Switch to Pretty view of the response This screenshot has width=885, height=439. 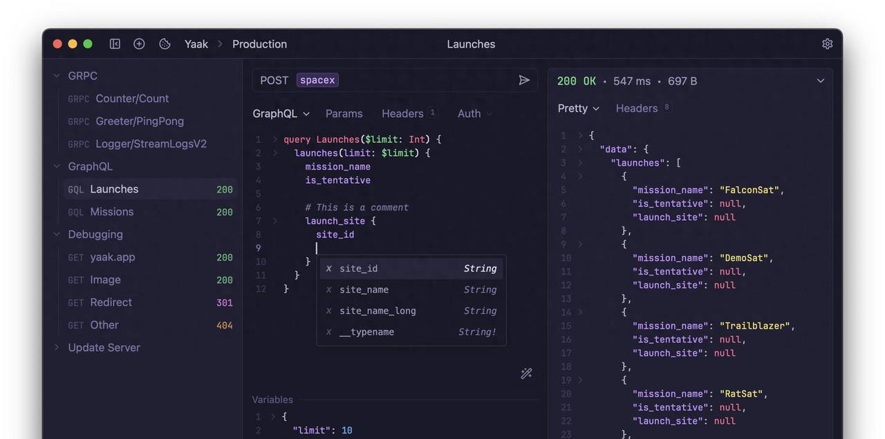pyautogui.click(x=574, y=108)
